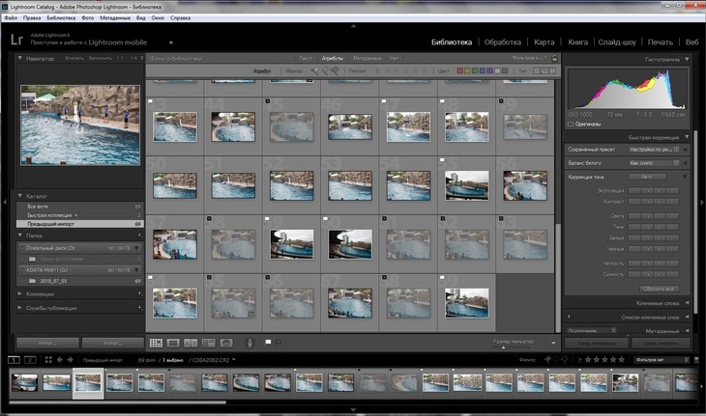Set the white Pick flag in toolbar
This screenshot has height=416, width=706.
(268, 343)
